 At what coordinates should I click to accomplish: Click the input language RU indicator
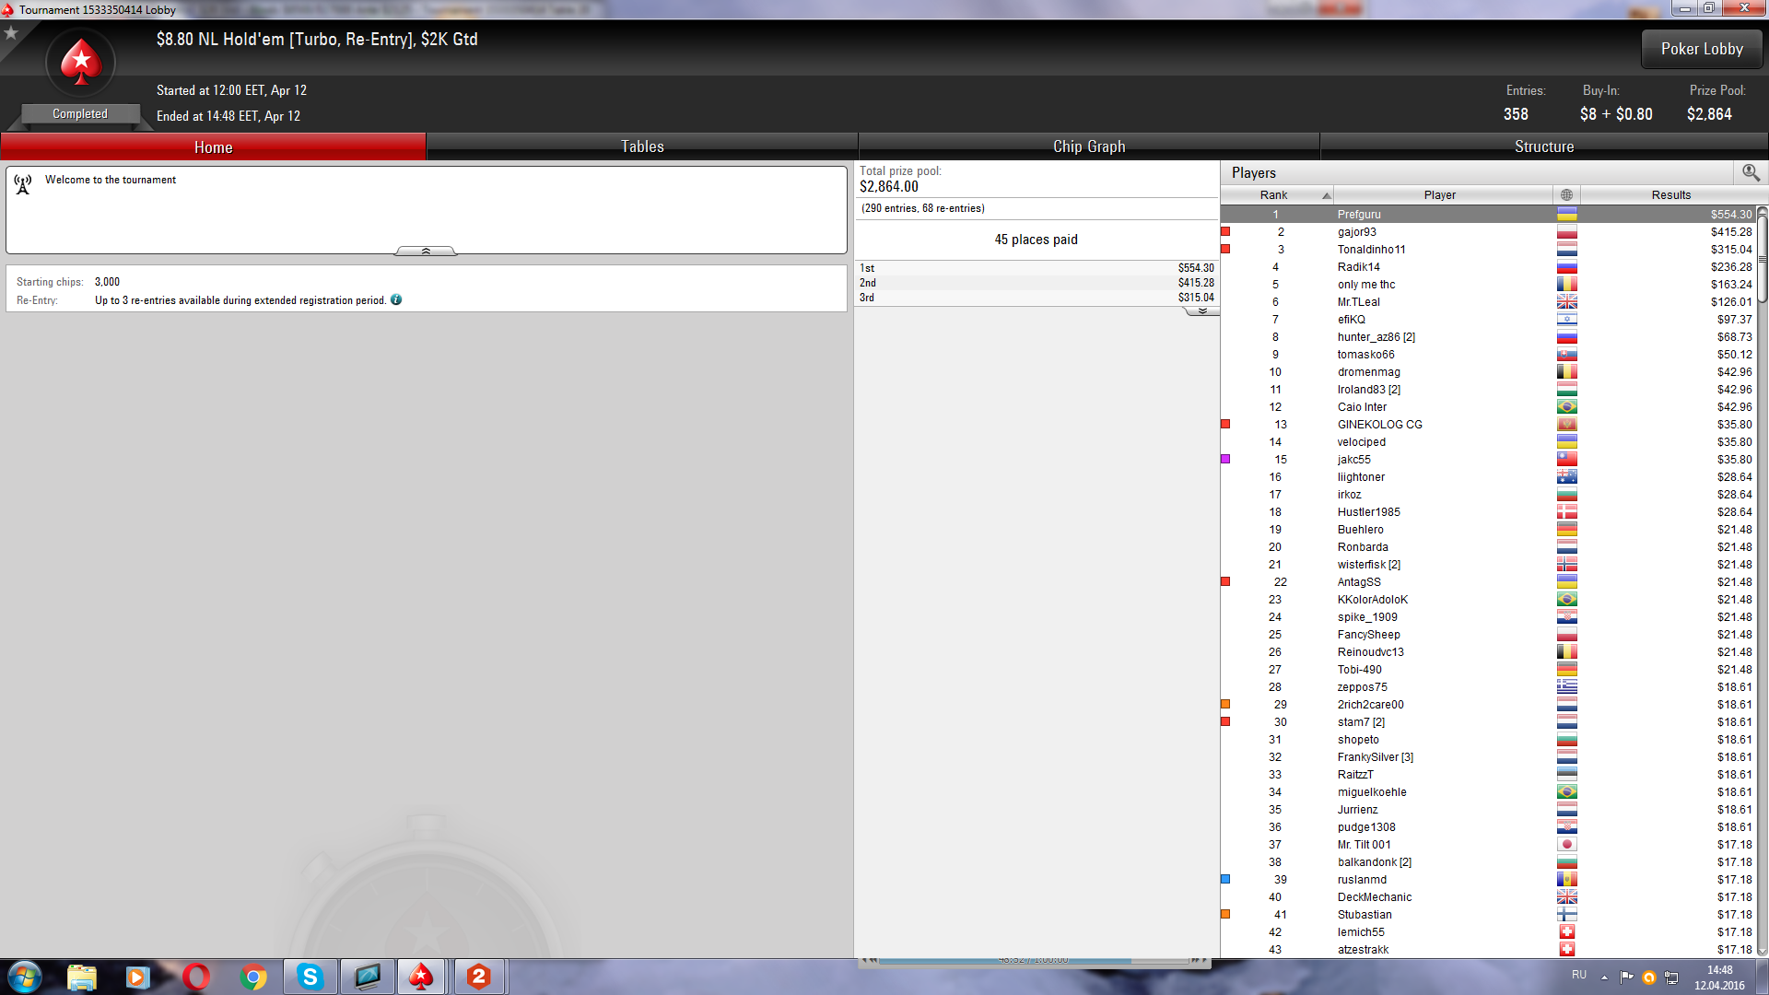click(x=1579, y=975)
